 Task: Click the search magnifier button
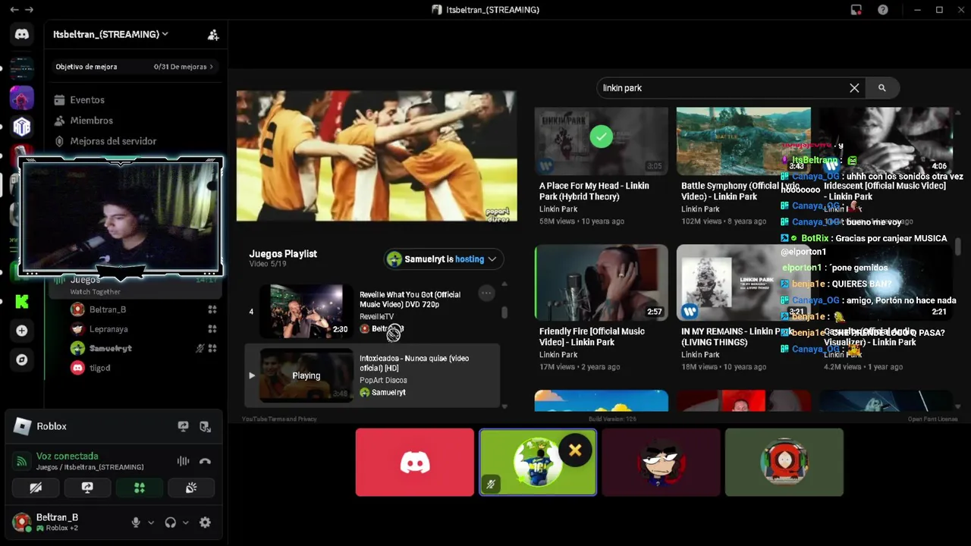pos(881,88)
